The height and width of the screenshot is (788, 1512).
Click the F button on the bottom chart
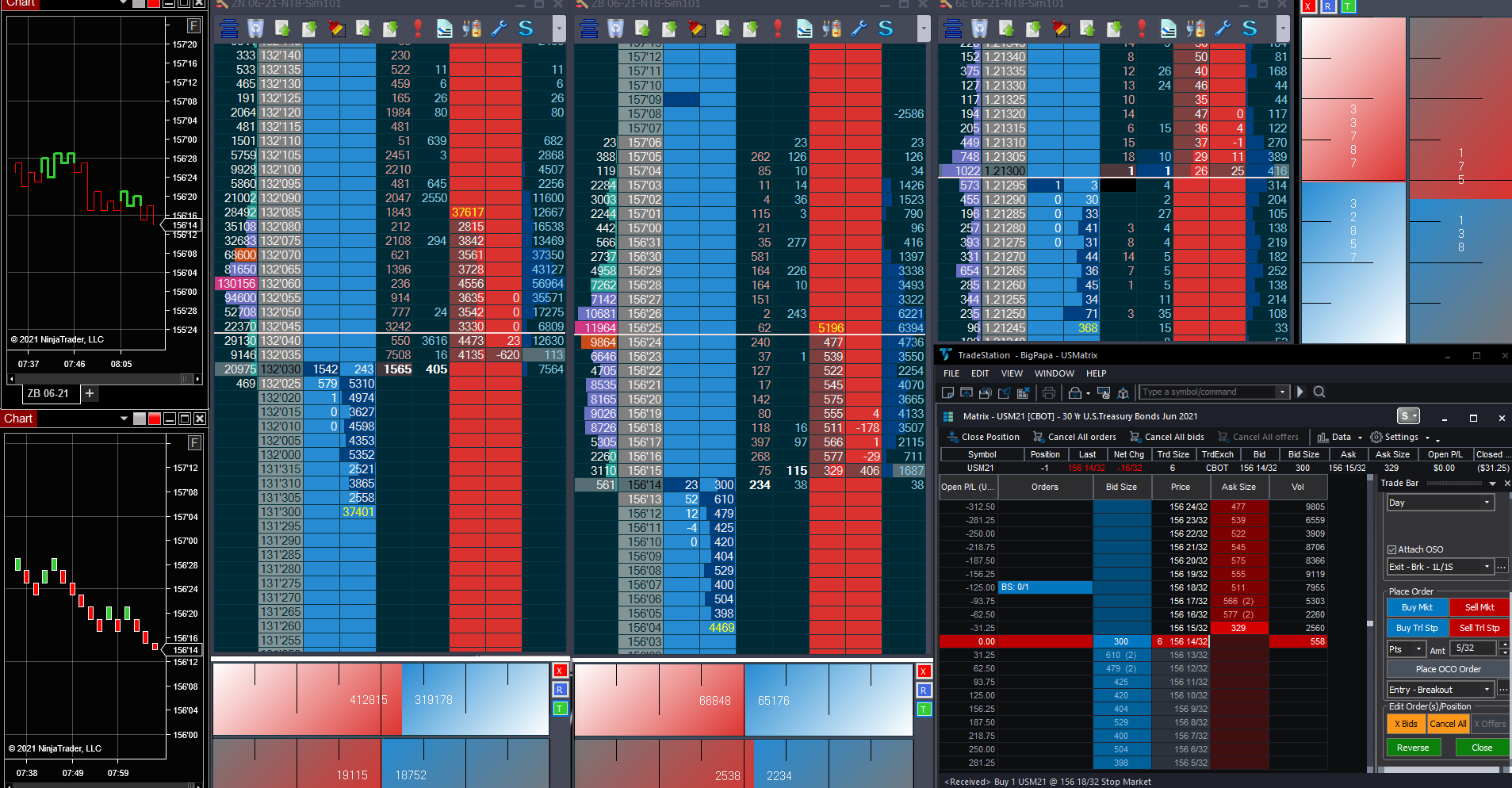193,442
